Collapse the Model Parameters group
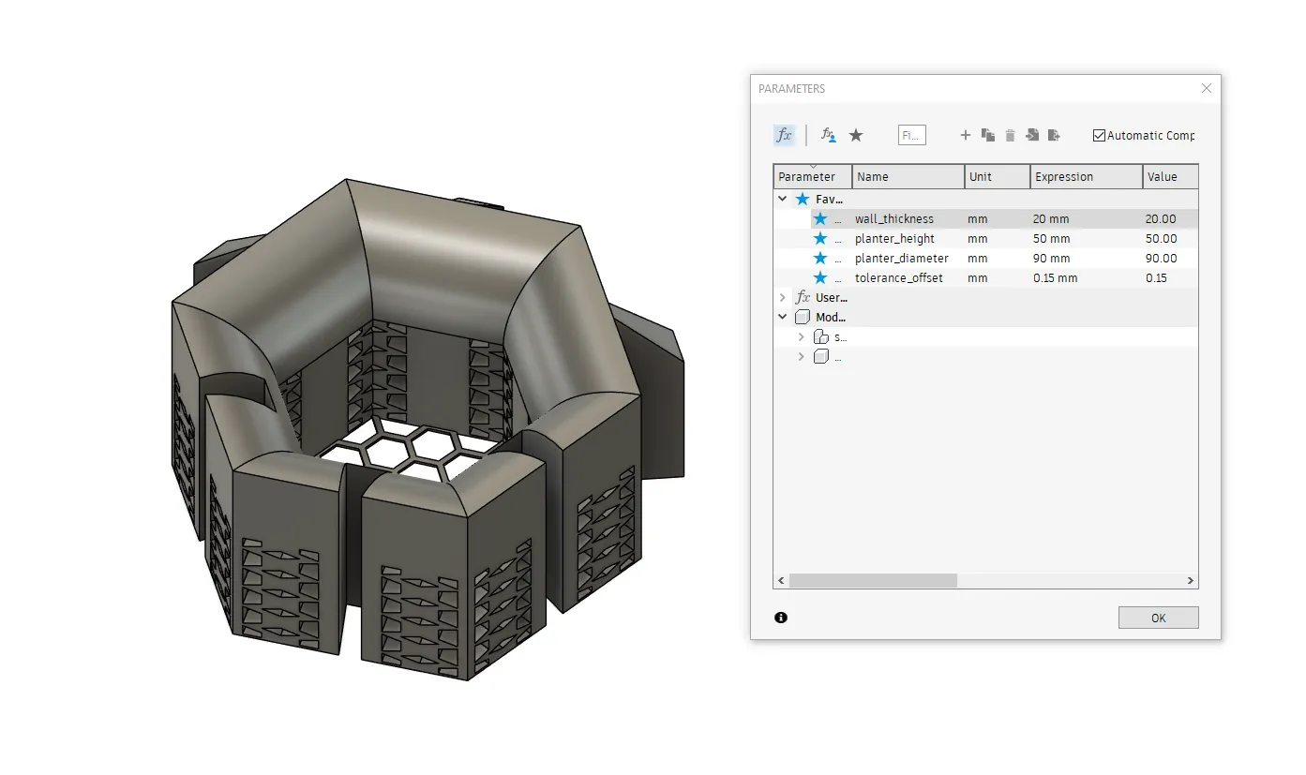The height and width of the screenshot is (775, 1306). (783, 317)
